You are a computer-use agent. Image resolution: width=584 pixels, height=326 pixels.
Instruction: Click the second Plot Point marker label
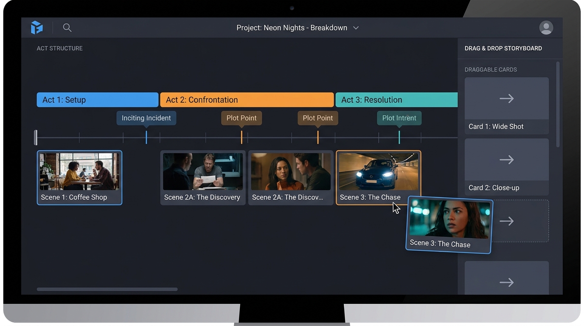318,118
